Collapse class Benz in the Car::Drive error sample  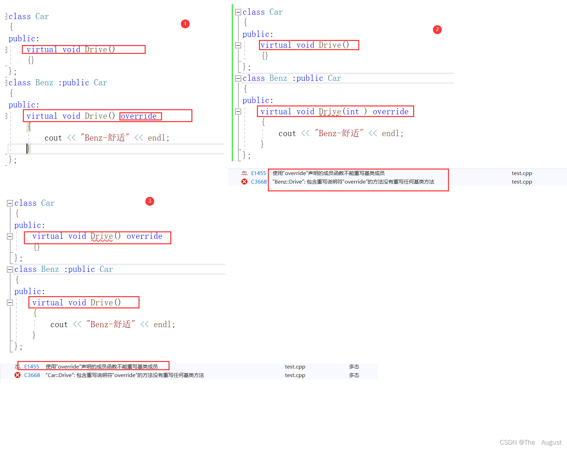[x=10, y=270]
